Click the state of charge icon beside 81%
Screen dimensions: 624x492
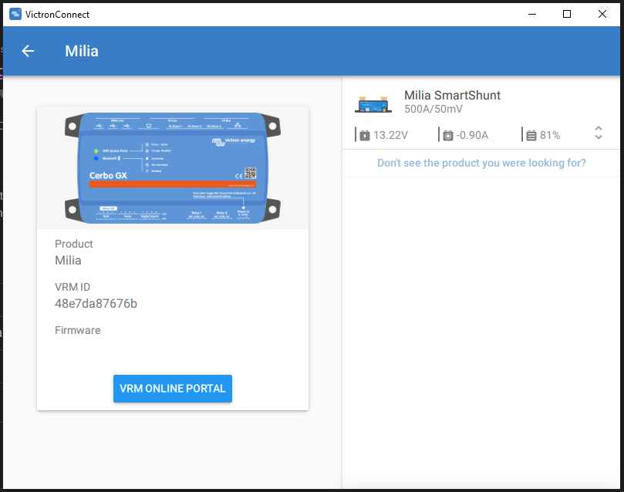pos(531,136)
